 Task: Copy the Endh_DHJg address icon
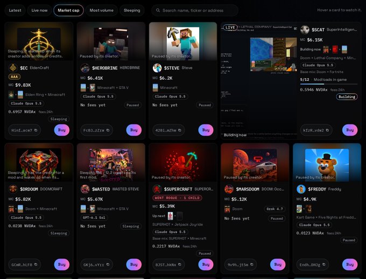(x=324, y=264)
